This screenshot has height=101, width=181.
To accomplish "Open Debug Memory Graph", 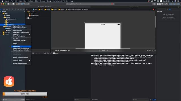I will 48,53.
